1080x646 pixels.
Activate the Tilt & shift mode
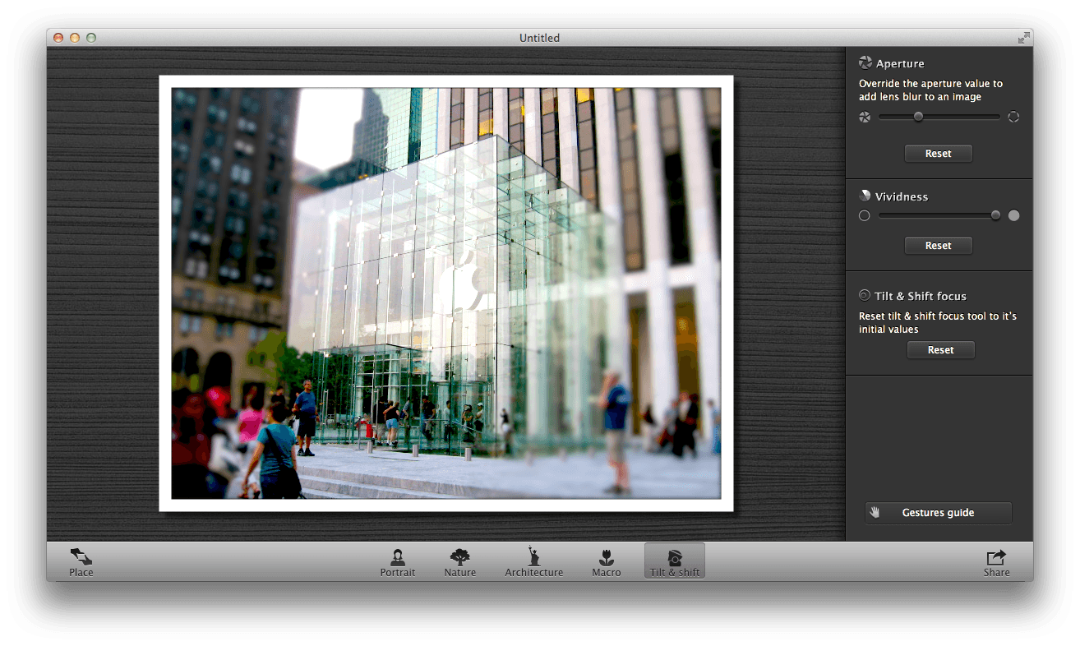[674, 561]
